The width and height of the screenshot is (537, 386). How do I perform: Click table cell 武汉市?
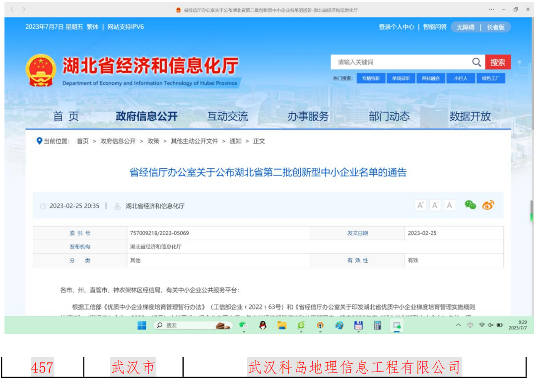pyautogui.click(x=133, y=367)
